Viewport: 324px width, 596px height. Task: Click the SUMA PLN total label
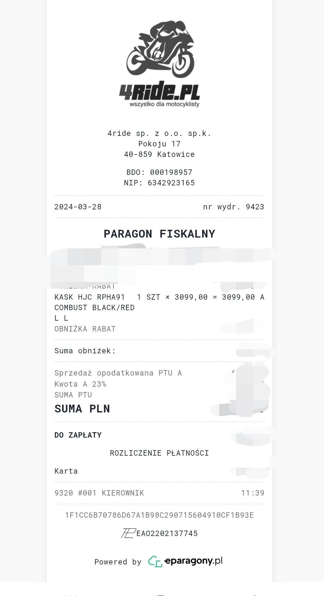[82, 409]
